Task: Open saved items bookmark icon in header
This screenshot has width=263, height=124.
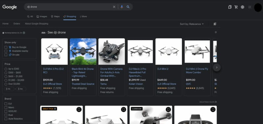Action: pyautogui.click(x=230, y=7)
